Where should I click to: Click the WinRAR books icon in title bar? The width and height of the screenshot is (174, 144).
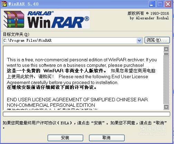click(x=4, y=4)
